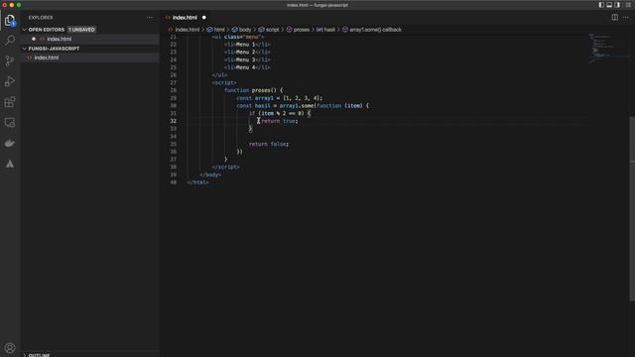This screenshot has width=635, height=357.
Task: Click the editor vertical scrollbar
Action: (x=632, y=208)
